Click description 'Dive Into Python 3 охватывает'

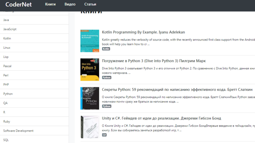(178, 70)
